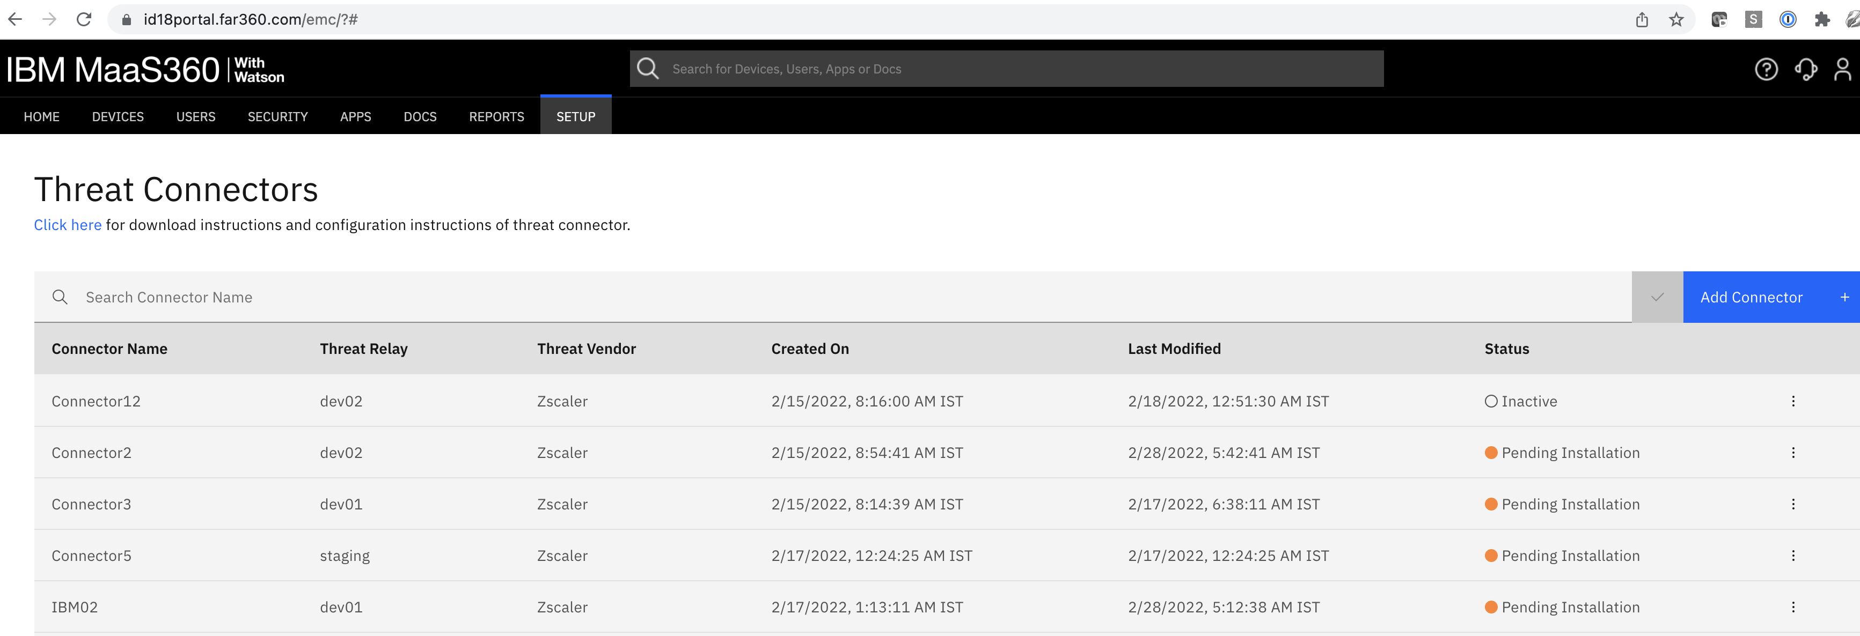Click the coffee cup extension icon in toolbar
Image resolution: width=1860 pixels, height=636 pixels.
tap(1719, 19)
